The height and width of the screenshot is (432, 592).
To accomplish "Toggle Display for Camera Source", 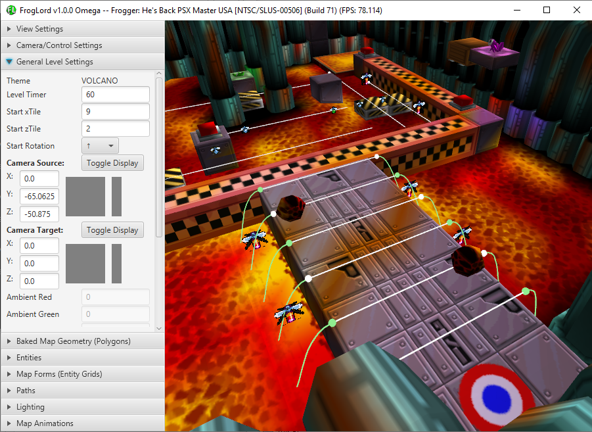I will pyautogui.click(x=112, y=163).
